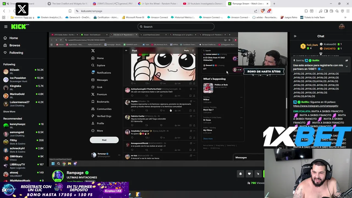Click CVICHITO in the chat leaderboard
This screenshot has width=352, height=198.
[329, 49]
